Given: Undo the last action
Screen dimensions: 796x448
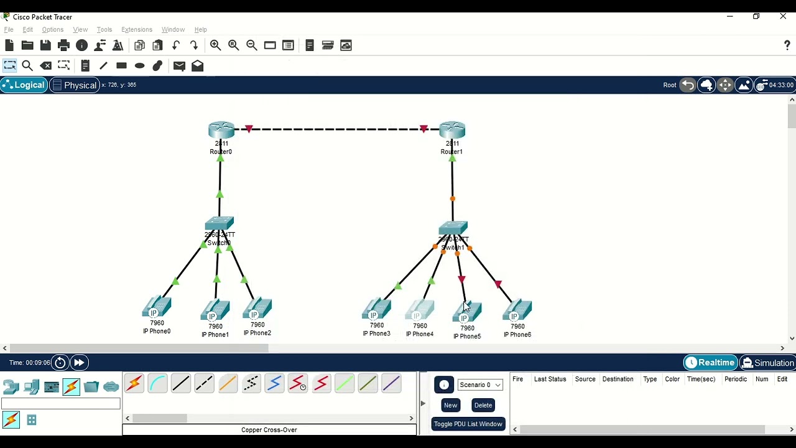Looking at the screenshot, I should (x=176, y=45).
